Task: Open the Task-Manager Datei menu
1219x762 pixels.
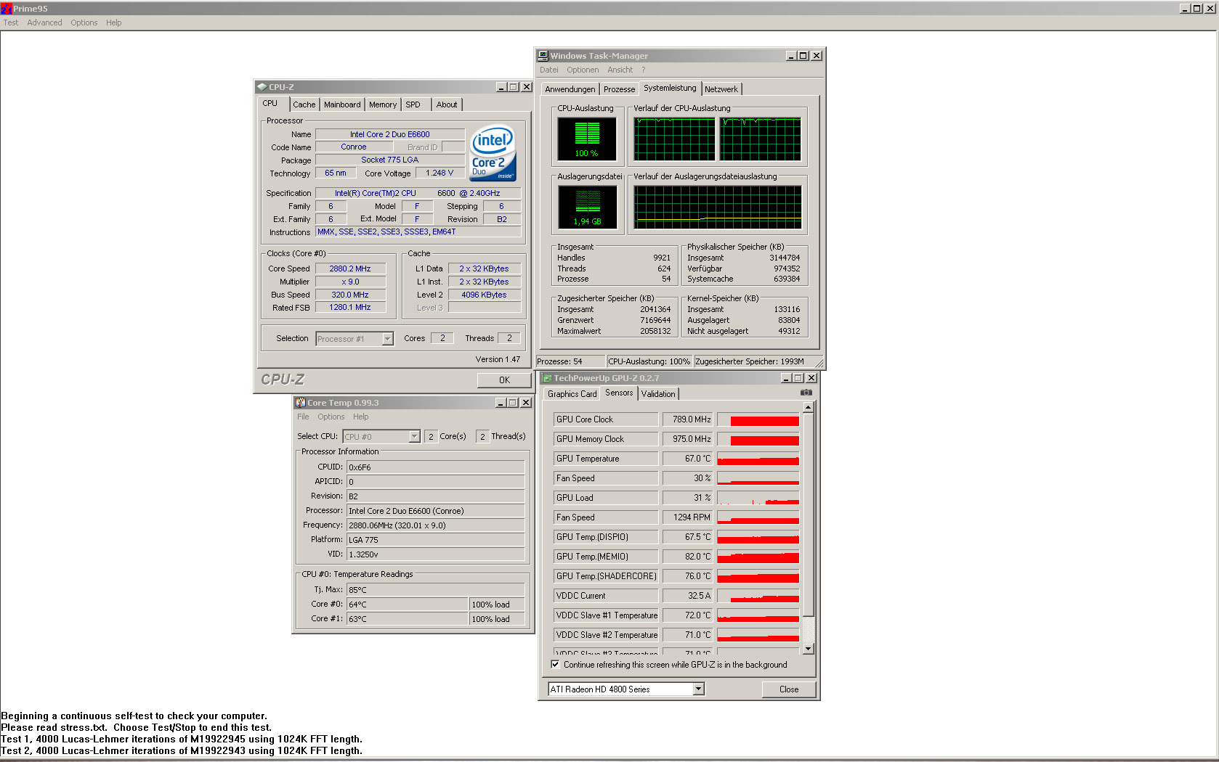Action: [549, 70]
